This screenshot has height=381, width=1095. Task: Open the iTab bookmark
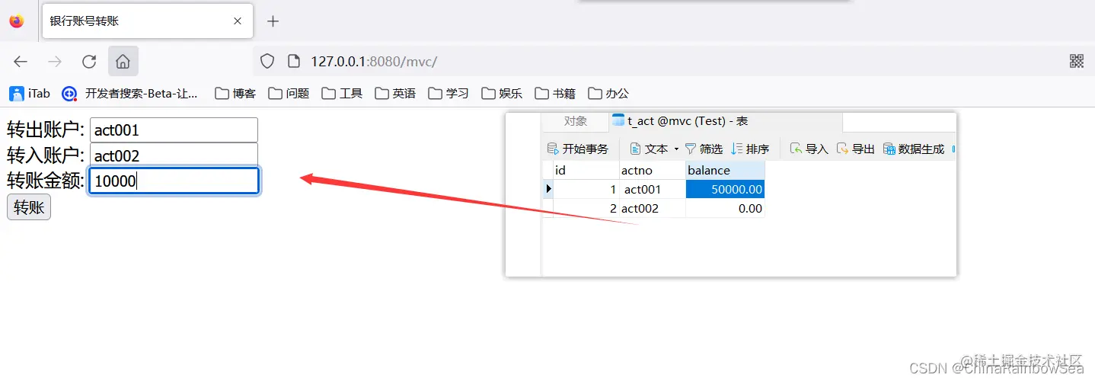point(30,94)
